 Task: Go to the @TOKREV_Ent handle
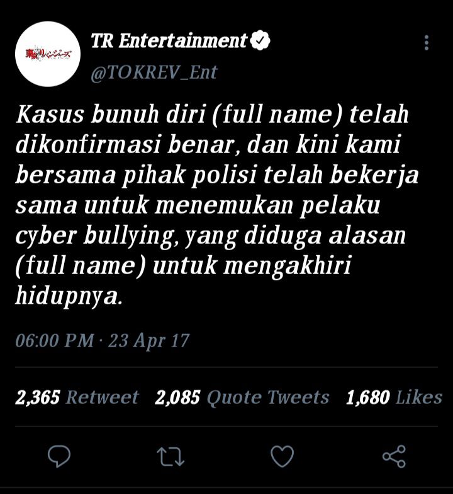point(154,73)
